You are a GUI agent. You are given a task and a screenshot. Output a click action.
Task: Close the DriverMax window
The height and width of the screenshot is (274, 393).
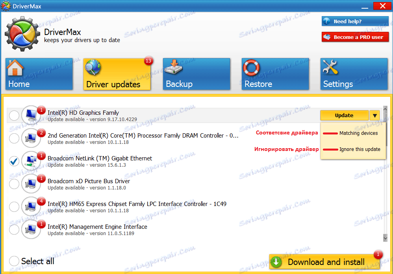[x=382, y=6]
